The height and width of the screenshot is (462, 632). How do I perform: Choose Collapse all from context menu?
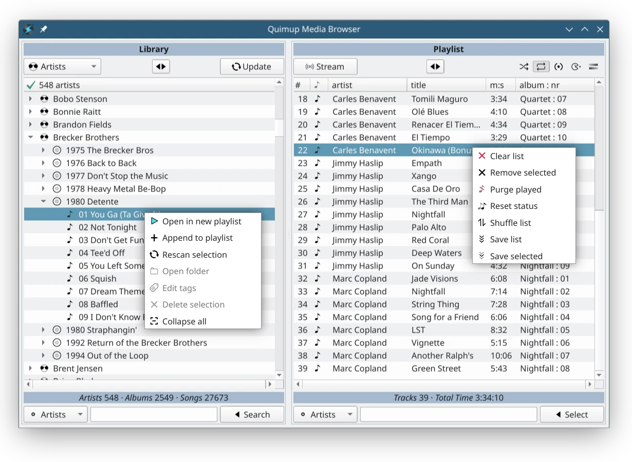203,321
